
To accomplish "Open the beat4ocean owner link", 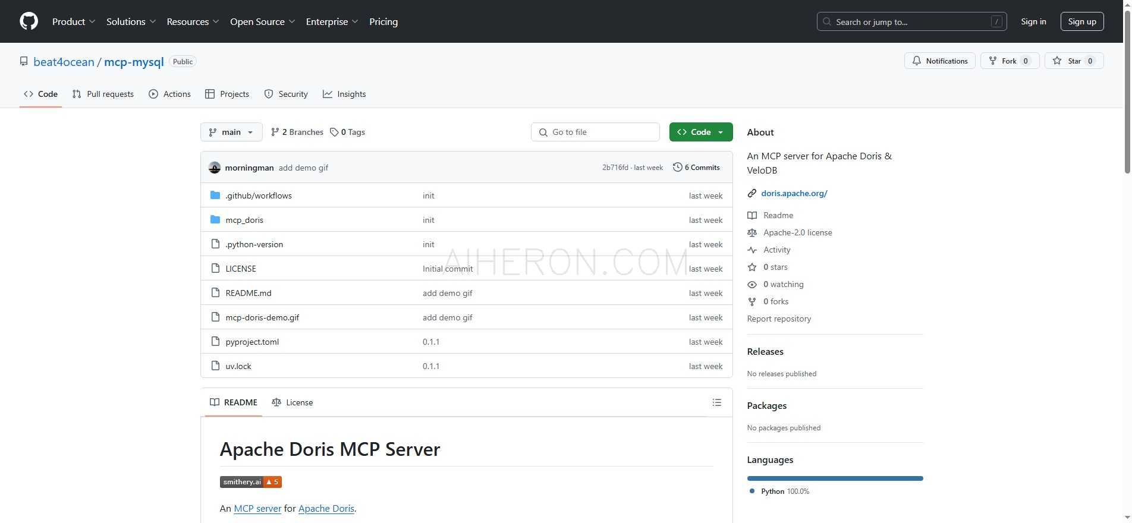I will [64, 62].
